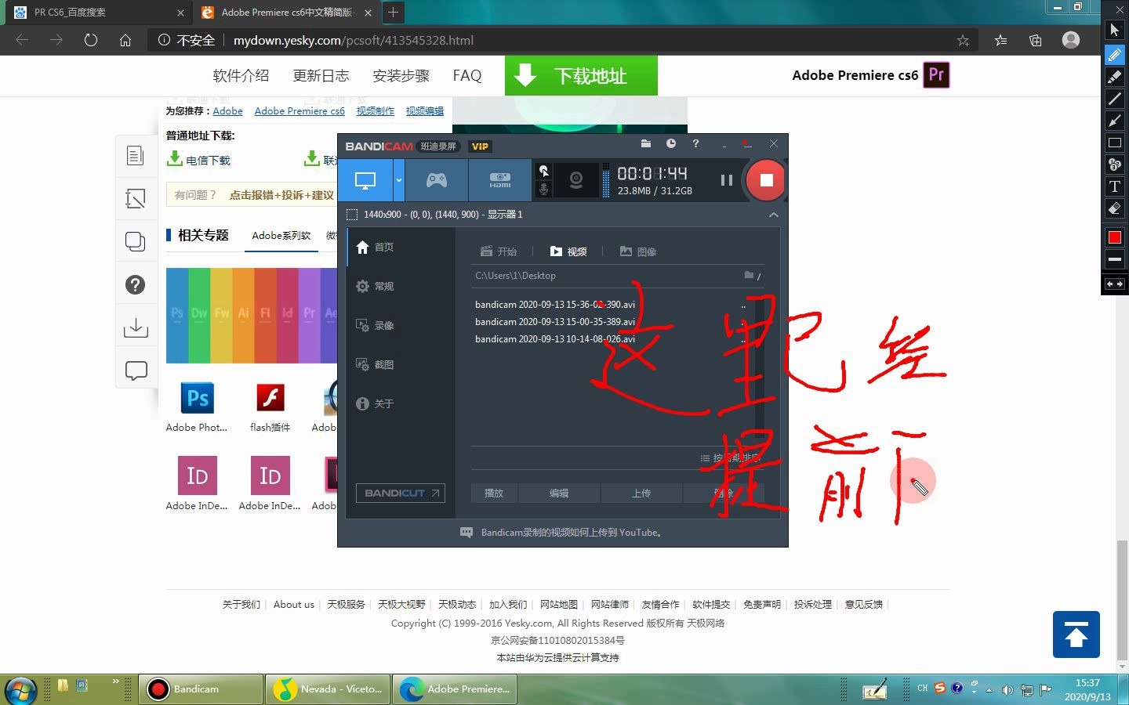Switch to game recording mode

pyautogui.click(x=436, y=179)
